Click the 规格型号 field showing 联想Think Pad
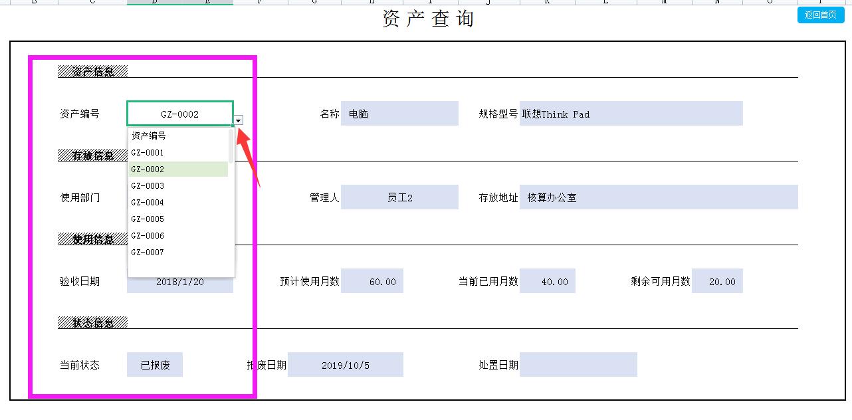The height and width of the screenshot is (420, 852). [631, 114]
